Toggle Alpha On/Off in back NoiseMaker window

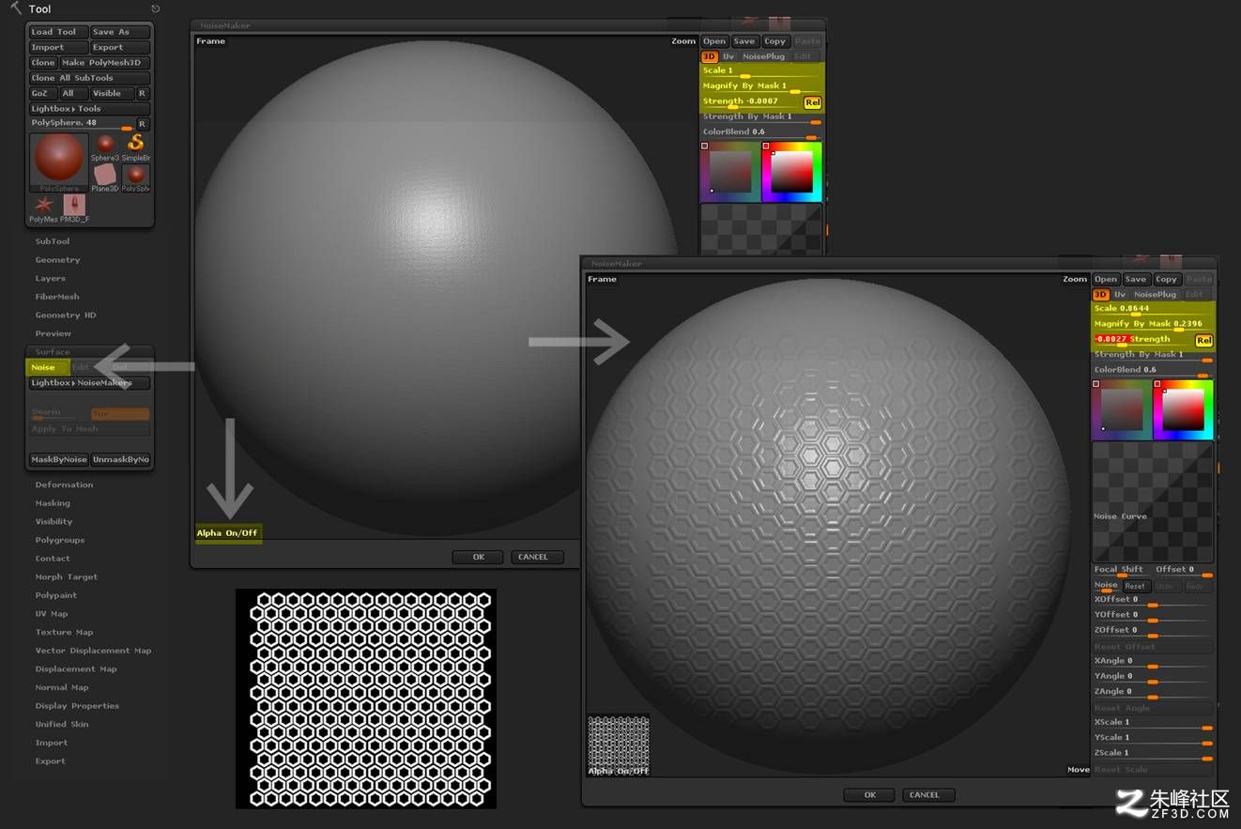click(x=227, y=533)
